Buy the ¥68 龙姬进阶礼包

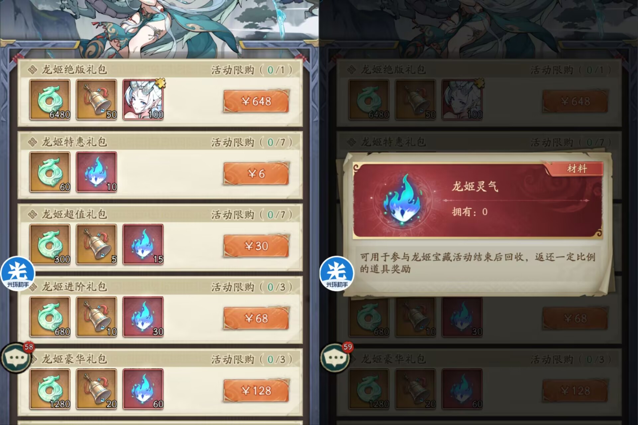256,318
